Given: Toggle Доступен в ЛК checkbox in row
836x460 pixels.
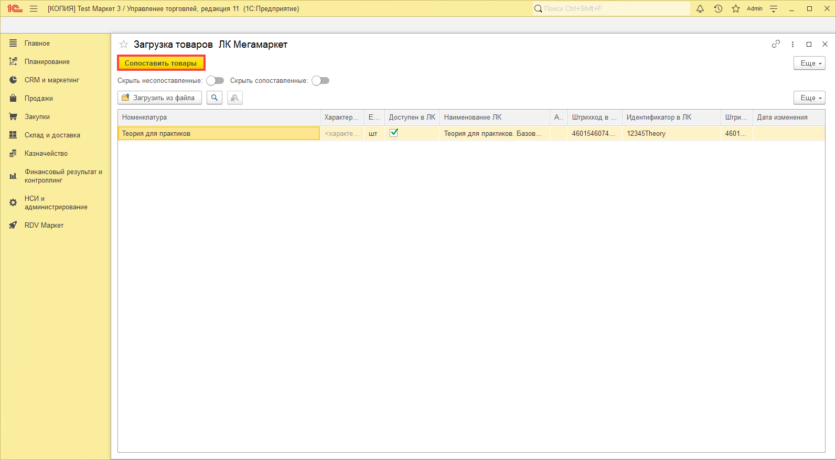Looking at the screenshot, I should pos(394,133).
